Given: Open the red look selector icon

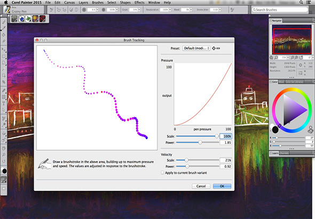Looking at the screenshot, I should point(42,19).
